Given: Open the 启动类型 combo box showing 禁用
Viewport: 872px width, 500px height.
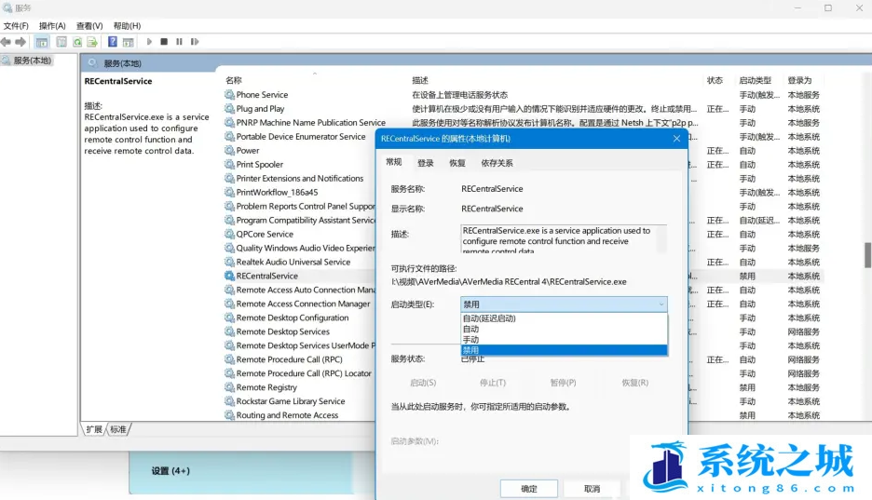Looking at the screenshot, I should click(564, 304).
